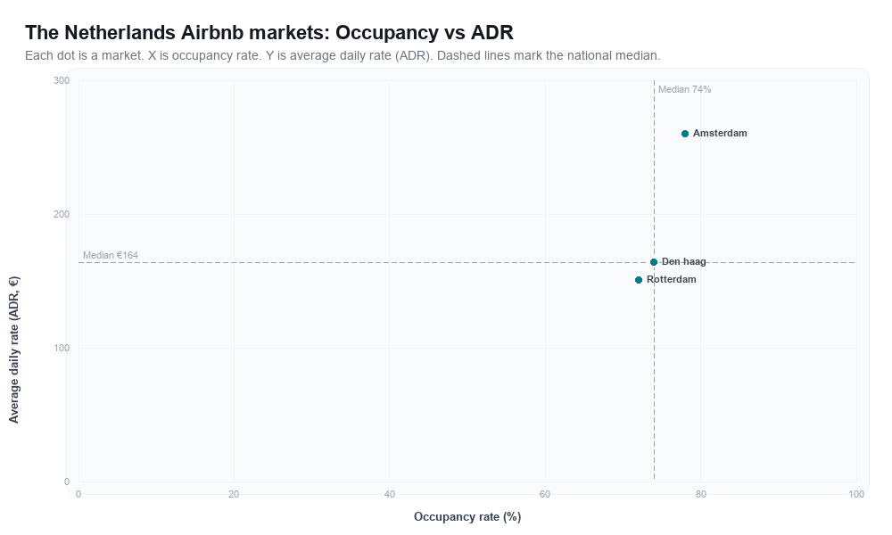Click the 'Average daily rate (ADR, €)' axis title
Image resolution: width=892 pixels, height=535 pixels.
13,350
